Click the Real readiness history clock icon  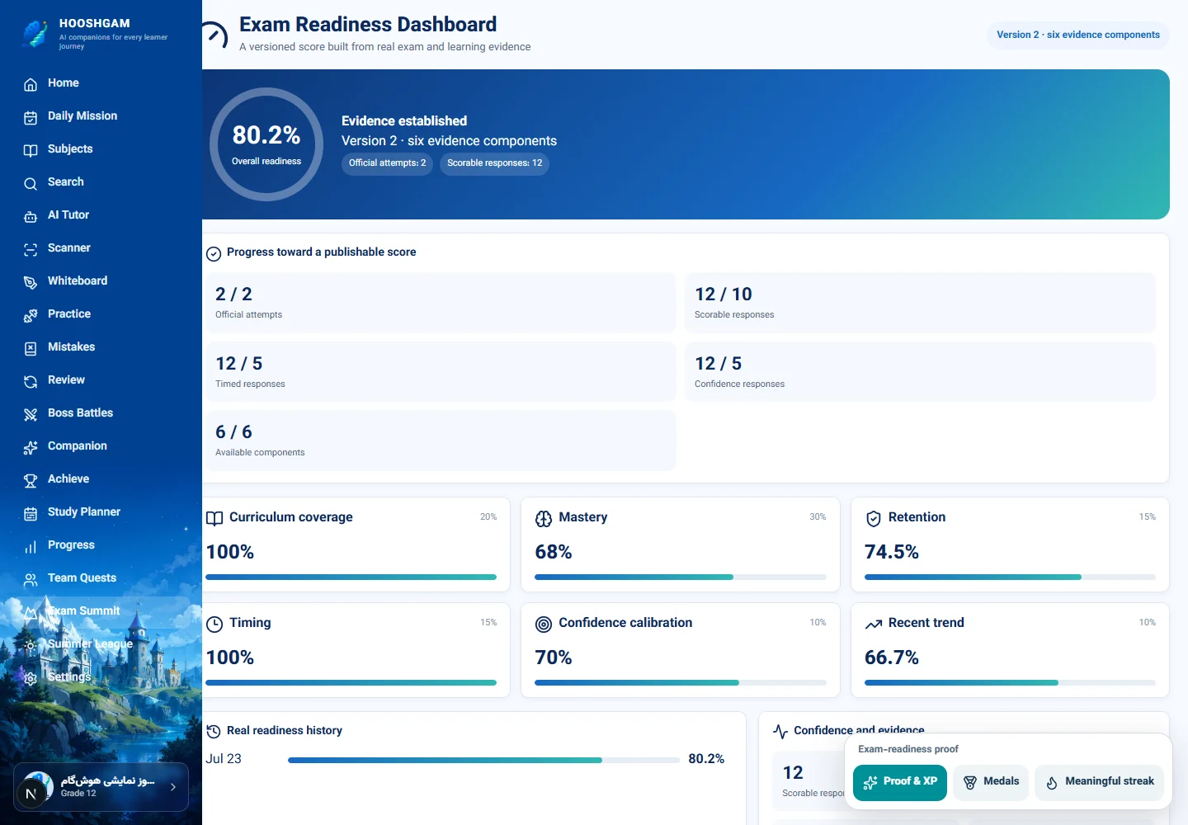click(x=214, y=732)
